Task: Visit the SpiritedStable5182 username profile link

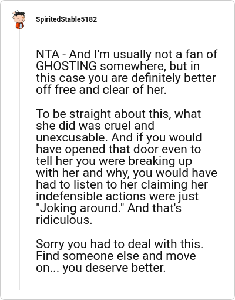Action: click(x=66, y=19)
